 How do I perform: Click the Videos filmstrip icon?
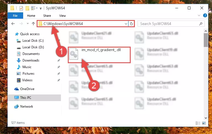click(x=19, y=80)
